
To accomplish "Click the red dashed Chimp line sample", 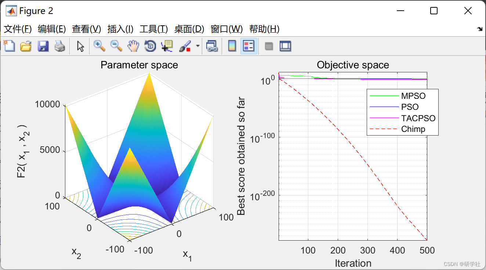I will (384, 129).
